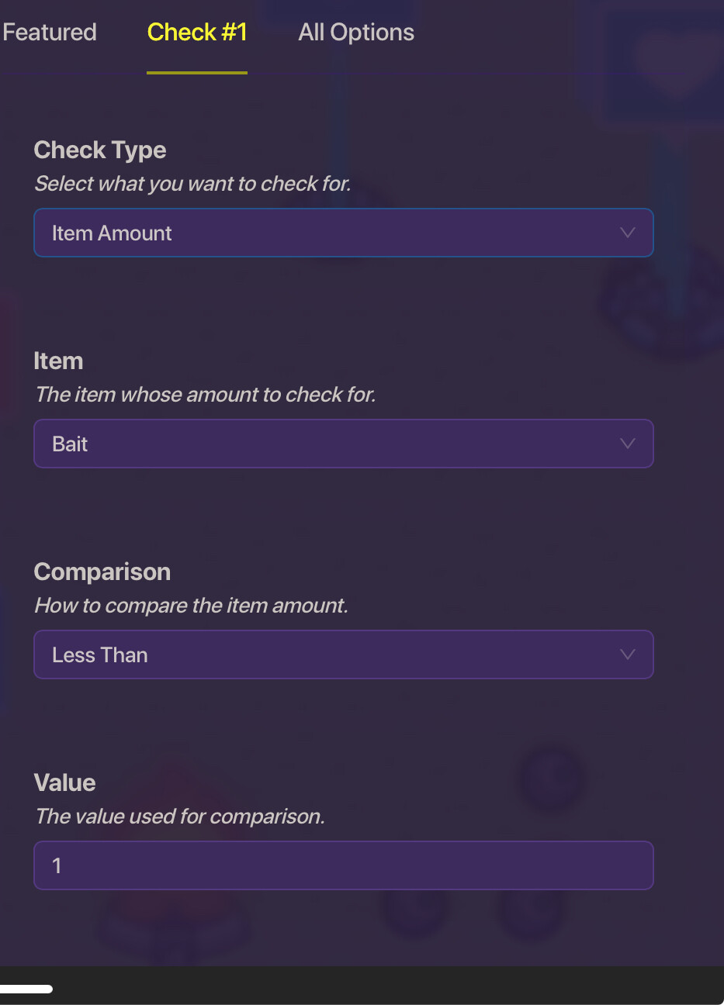Viewport: 724px width, 1005px height.
Task: Click the yellow underline beneath Check #1
Action: click(197, 73)
